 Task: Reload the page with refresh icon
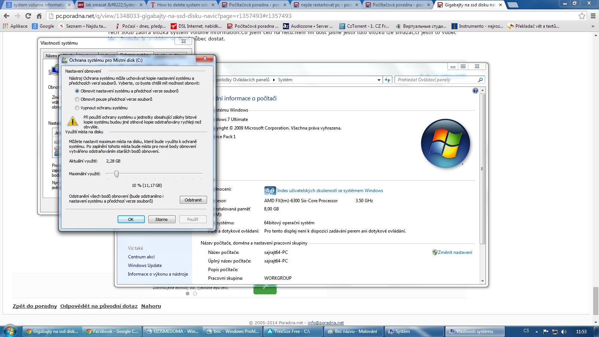pos(28,16)
